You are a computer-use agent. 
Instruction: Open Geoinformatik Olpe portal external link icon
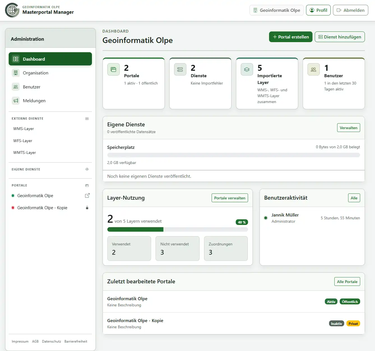(x=87, y=195)
